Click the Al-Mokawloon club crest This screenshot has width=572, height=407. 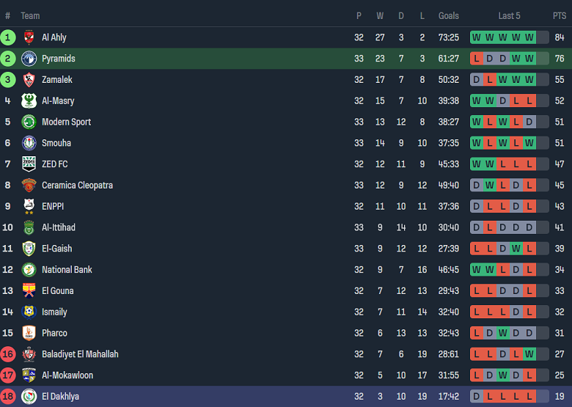29,375
